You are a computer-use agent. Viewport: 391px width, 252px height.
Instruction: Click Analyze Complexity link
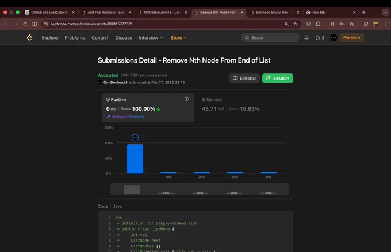126,117
